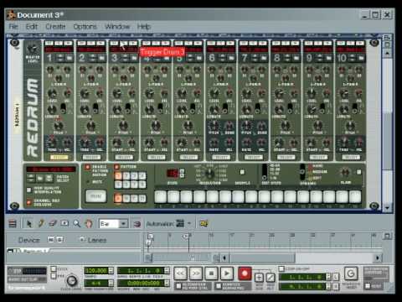This screenshot has height=302, width=402.
Task: Flip the Dynamic hard/medium/soft switch
Action: 302,172
